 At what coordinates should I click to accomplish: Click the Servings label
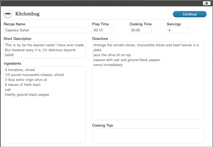[174, 24]
